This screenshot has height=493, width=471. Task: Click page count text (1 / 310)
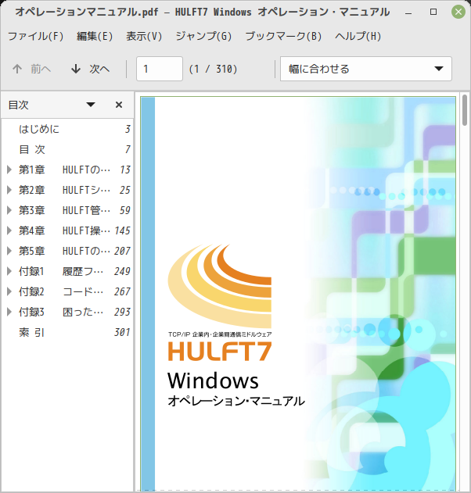tap(213, 69)
